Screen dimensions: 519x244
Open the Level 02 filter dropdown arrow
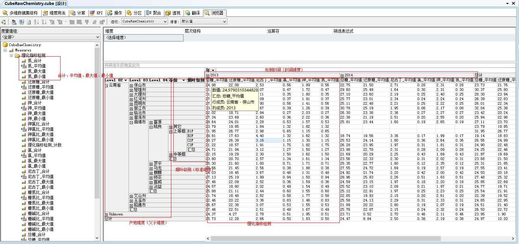[126, 80]
